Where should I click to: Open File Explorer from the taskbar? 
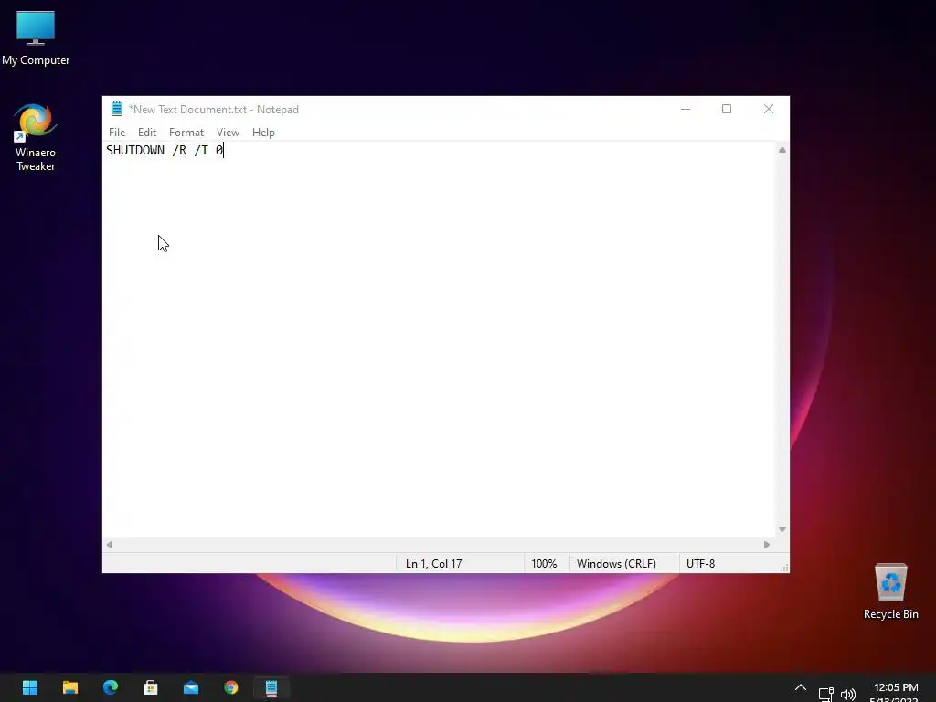(70, 687)
